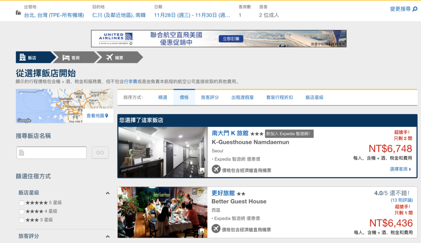Click the 4.0/5 還不錯! rating text
This screenshot has height=243, width=421.
(392, 193)
